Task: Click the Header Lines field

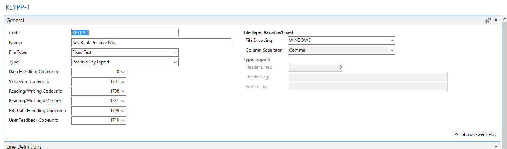Action: pos(315,67)
